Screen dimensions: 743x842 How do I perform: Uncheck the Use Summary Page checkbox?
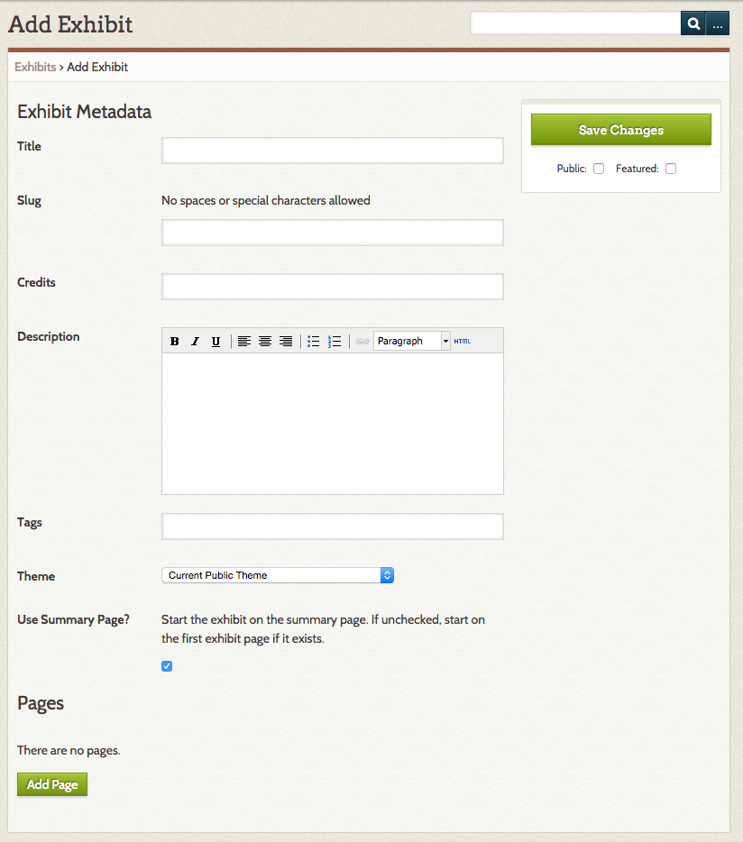166,666
